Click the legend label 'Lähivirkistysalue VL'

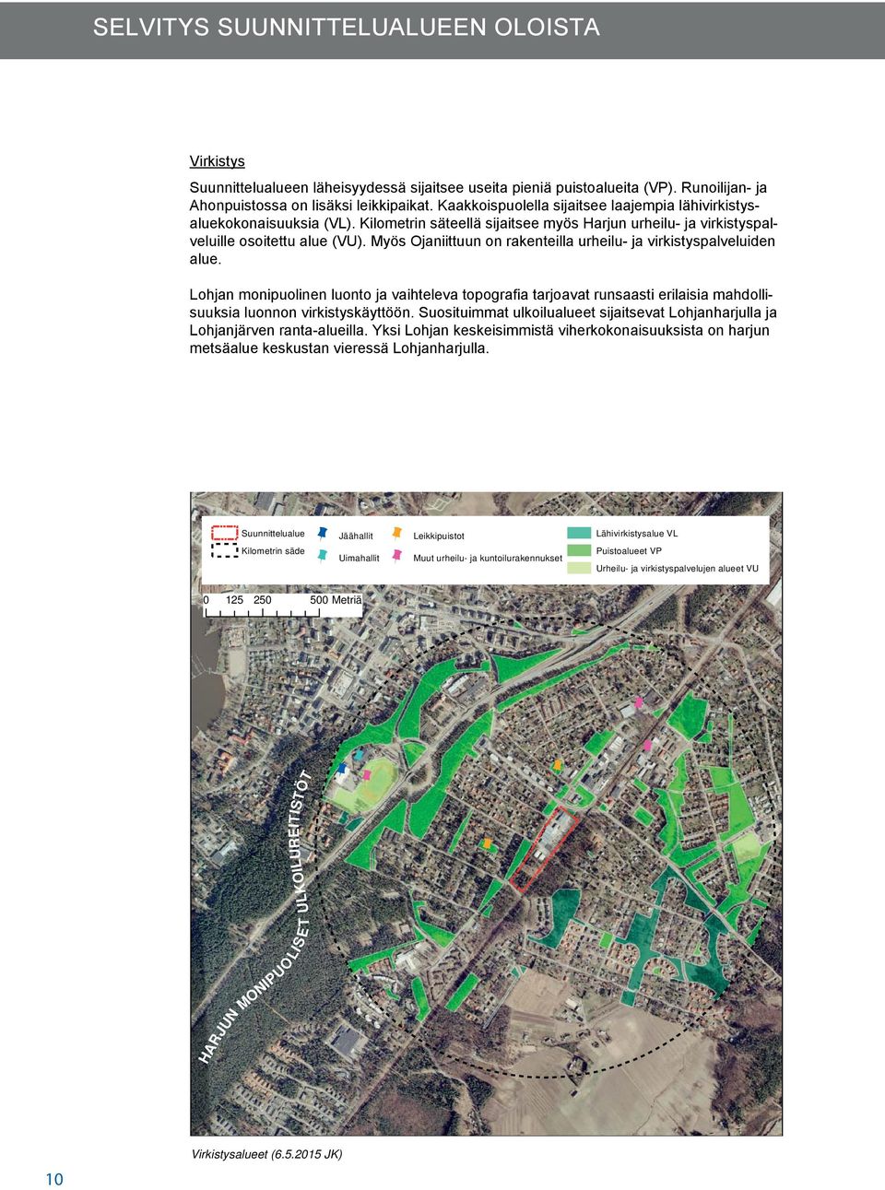(x=637, y=534)
